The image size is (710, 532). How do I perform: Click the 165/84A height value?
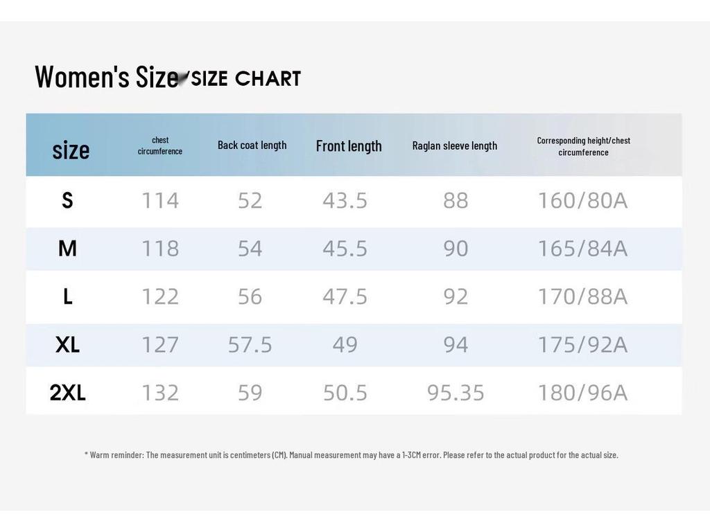point(582,249)
